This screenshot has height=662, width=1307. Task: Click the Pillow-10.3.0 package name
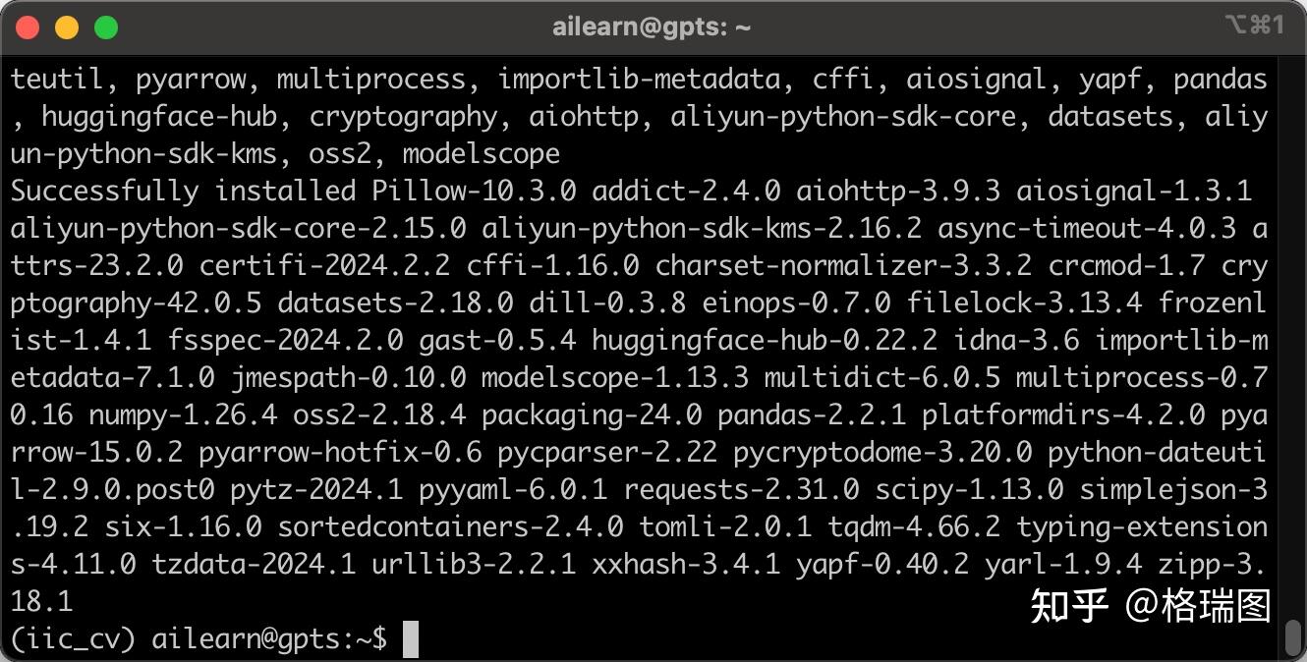[x=474, y=191]
